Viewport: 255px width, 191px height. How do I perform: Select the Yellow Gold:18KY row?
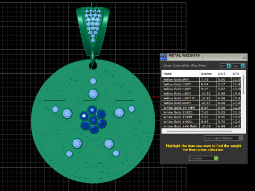[x=201, y=93]
